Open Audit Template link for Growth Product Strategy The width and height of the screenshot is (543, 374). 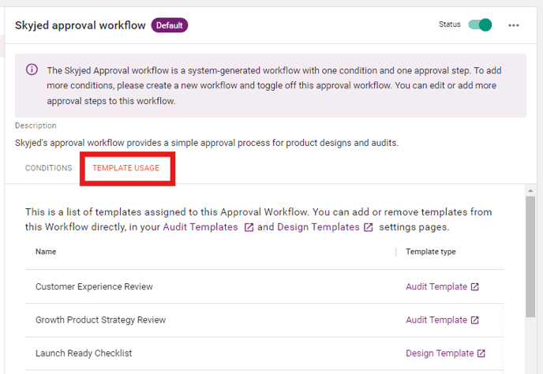[x=436, y=320]
